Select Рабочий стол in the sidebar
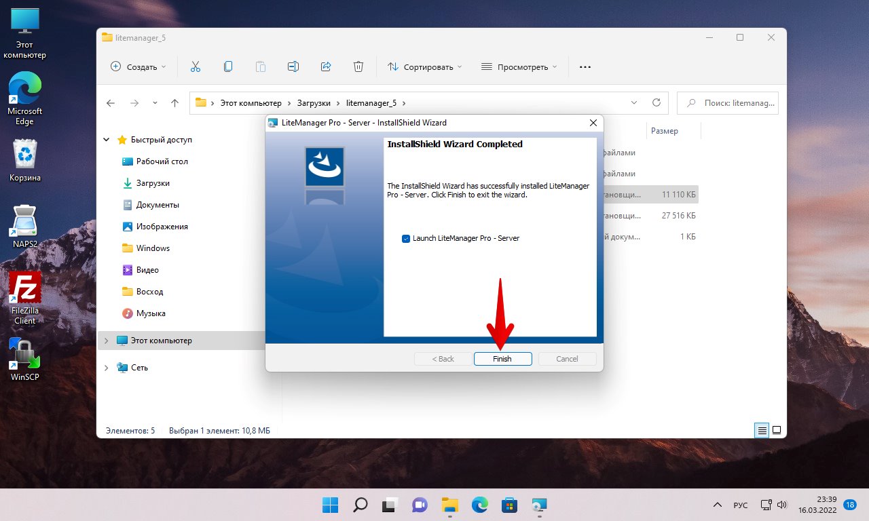 pyautogui.click(x=162, y=161)
